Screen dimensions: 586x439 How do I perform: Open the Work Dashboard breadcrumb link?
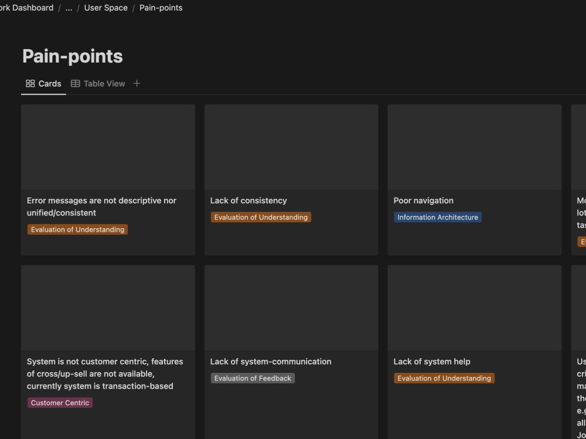tap(26, 8)
